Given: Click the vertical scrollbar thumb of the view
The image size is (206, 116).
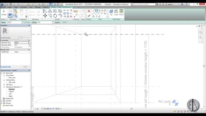Looking at the screenshot, I should [x=204, y=66].
